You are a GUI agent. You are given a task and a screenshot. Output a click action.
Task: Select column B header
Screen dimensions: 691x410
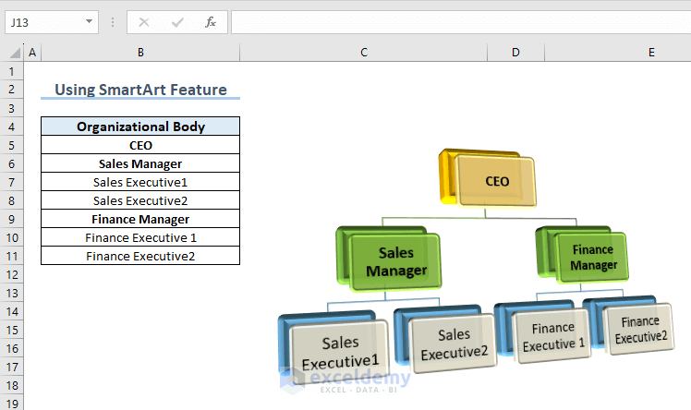[x=140, y=53]
